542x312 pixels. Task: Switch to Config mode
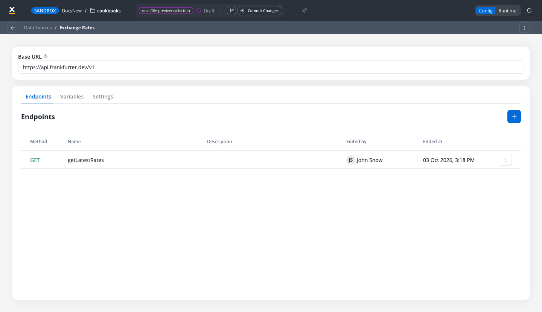[x=486, y=11]
